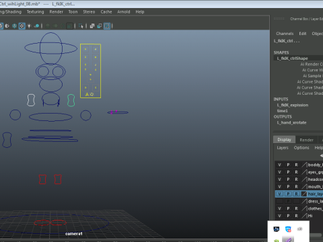The height and width of the screenshot is (242, 323).
Task: Toggle wireframe on shaded viewport icon
Action: (x=14, y=26)
